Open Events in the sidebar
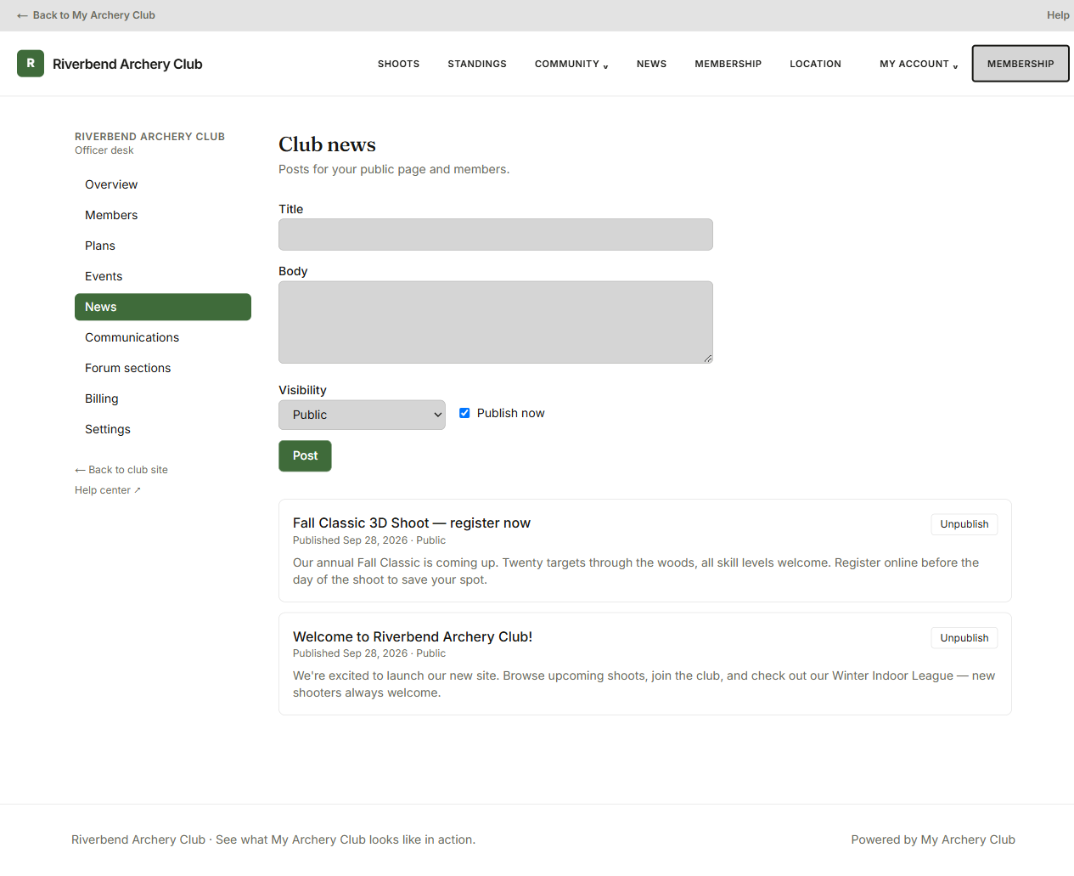The image size is (1074, 876). (x=163, y=276)
